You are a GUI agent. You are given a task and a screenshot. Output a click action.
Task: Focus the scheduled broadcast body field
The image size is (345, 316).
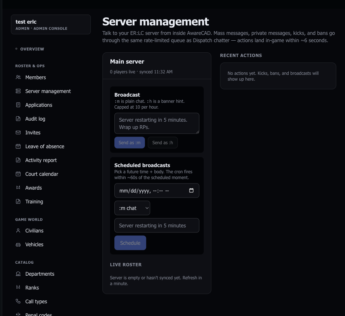click(157, 225)
